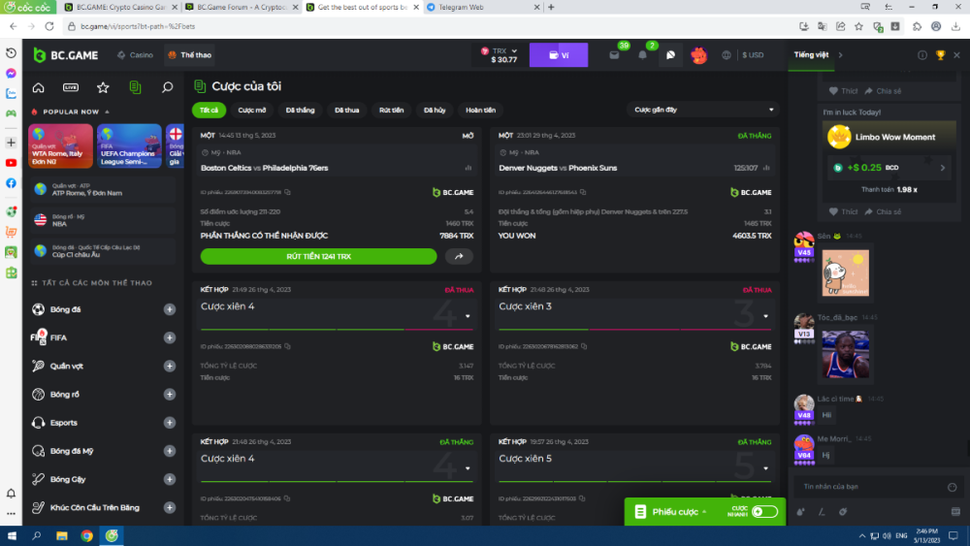The height and width of the screenshot is (546, 970).
Task: Select the Đã thắng filter tab
Action: [300, 111]
